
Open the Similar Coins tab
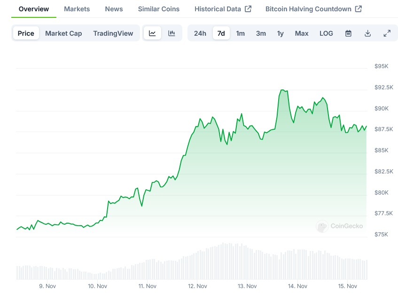[158, 9]
